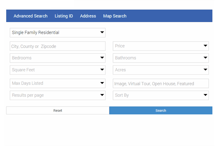220x146 pixels.
Task: Switch to the Address tab
Action: 88,16
